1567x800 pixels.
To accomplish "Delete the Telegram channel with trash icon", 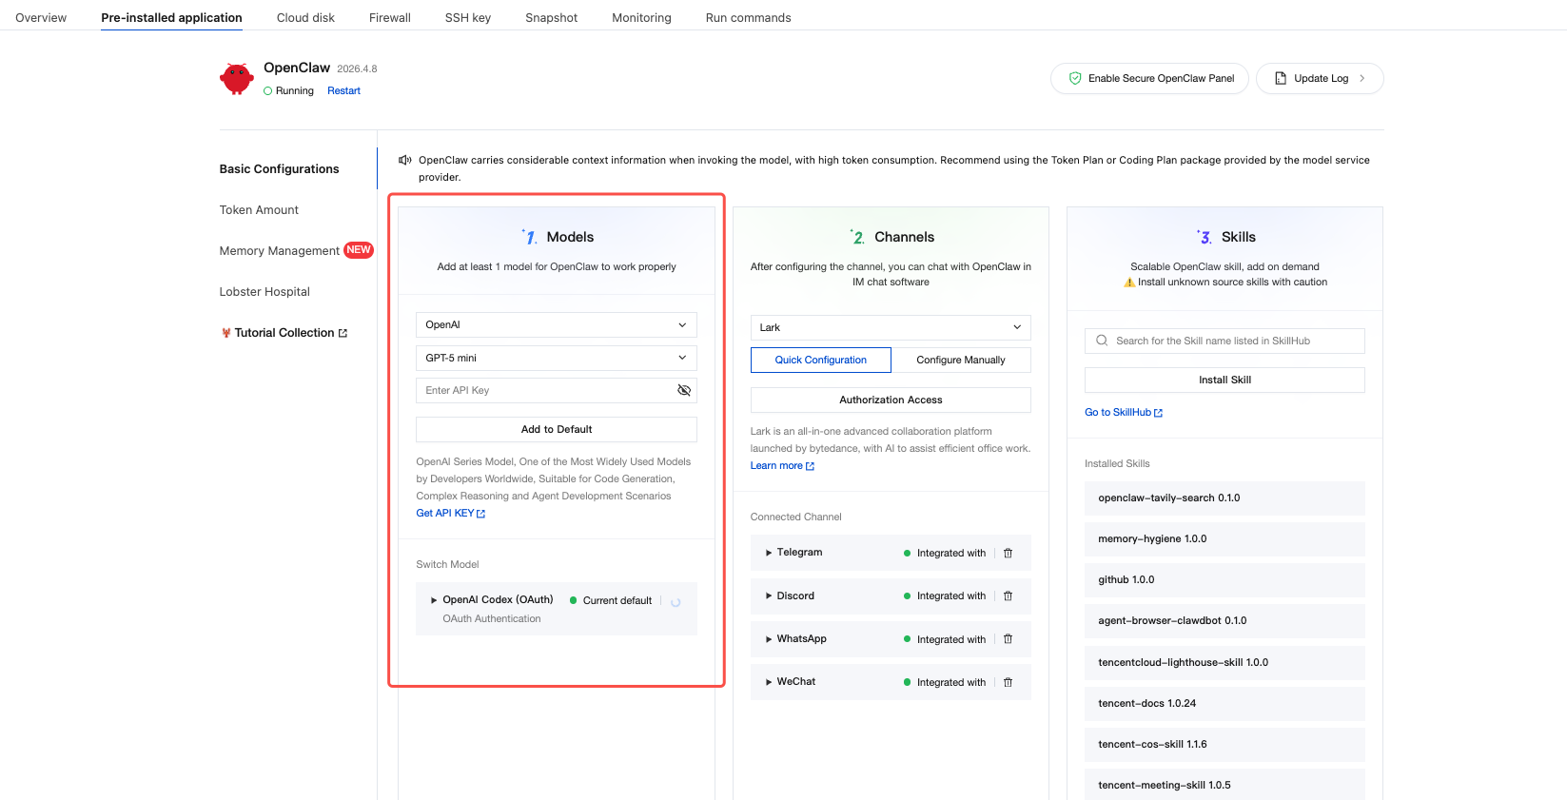I will tap(1008, 553).
